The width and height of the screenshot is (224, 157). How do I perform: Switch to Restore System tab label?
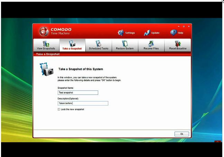125,49
